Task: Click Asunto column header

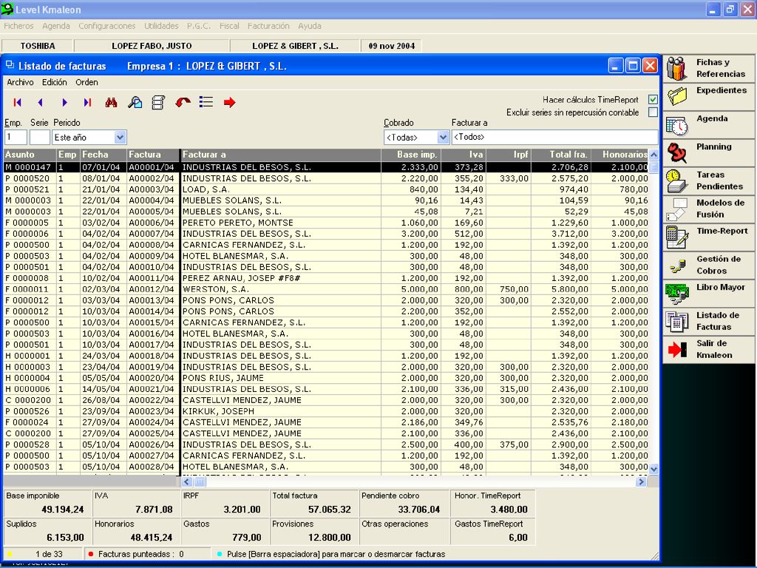Action: point(30,155)
